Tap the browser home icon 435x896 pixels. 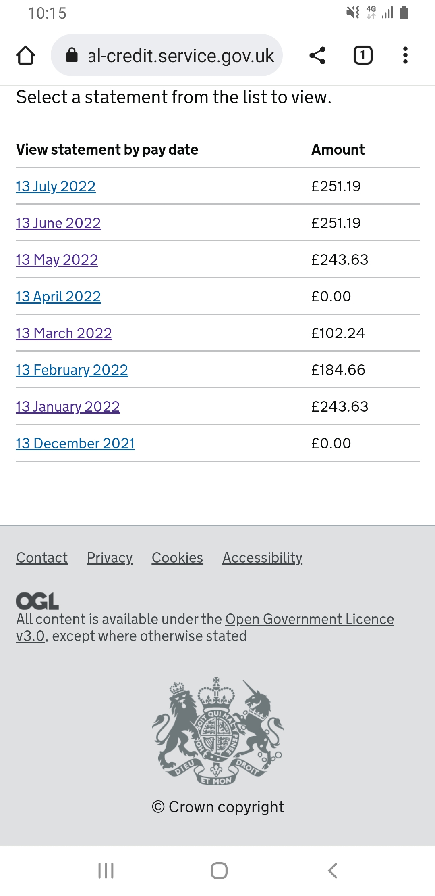point(25,55)
